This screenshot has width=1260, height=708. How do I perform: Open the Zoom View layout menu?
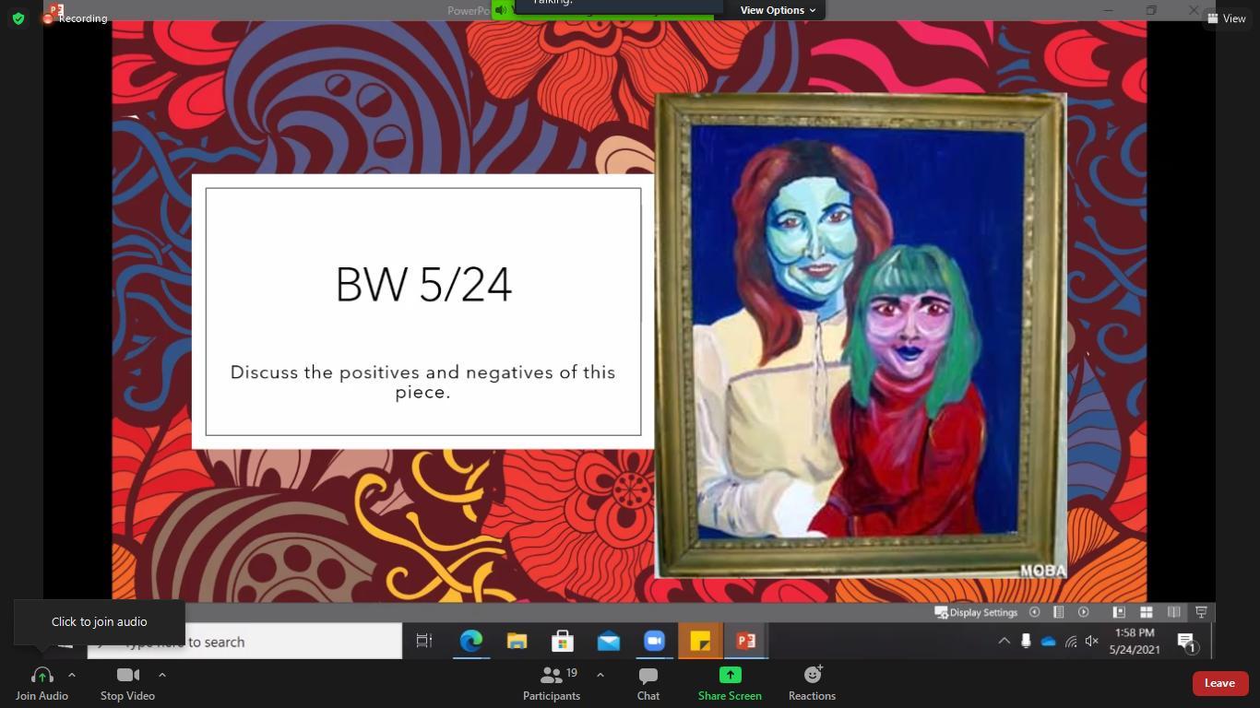click(x=1226, y=18)
